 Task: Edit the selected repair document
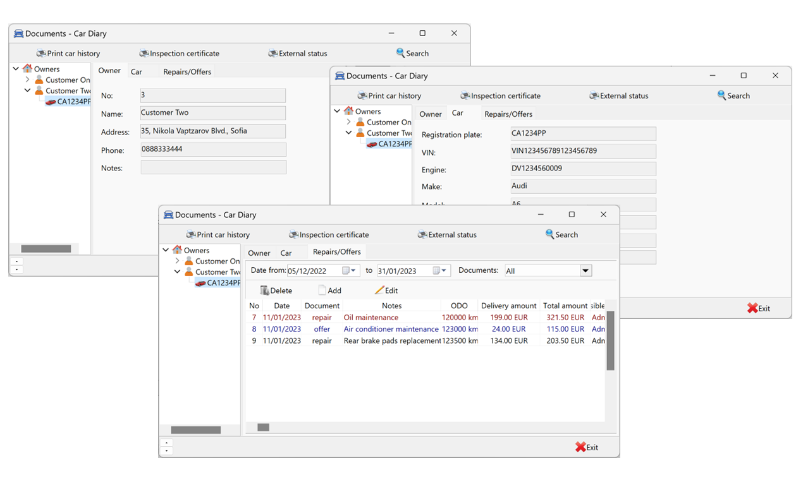click(x=386, y=291)
